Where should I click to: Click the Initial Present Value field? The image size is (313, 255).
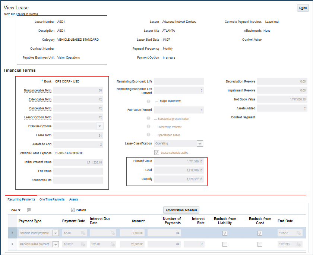[78, 162]
